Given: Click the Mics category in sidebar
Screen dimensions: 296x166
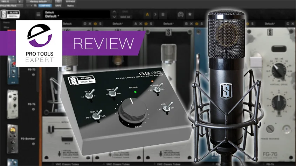Looking at the screenshot, I should [x=6, y=28].
